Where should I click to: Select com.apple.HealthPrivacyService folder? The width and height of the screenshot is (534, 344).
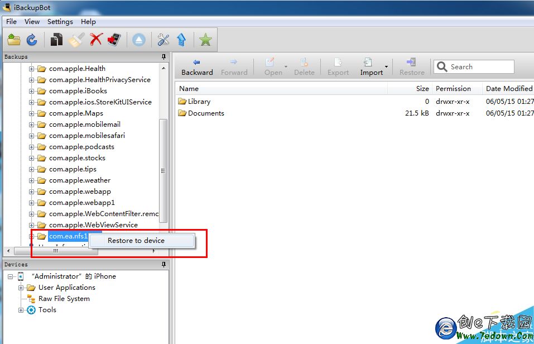point(99,80)
